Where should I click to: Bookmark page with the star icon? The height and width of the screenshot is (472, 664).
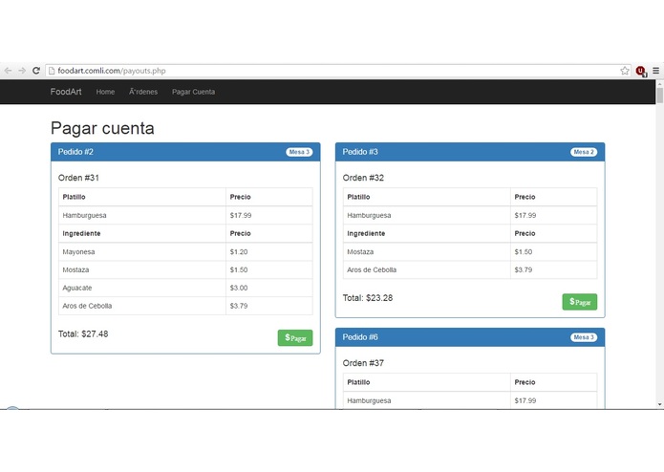[x=625, y=71]
